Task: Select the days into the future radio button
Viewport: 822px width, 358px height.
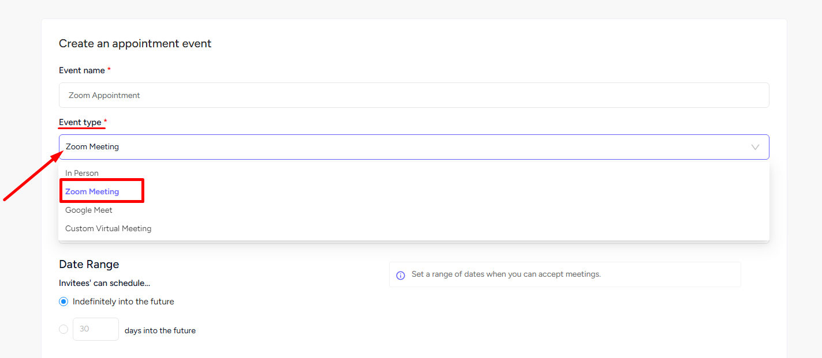Action: tap(63, 329)
